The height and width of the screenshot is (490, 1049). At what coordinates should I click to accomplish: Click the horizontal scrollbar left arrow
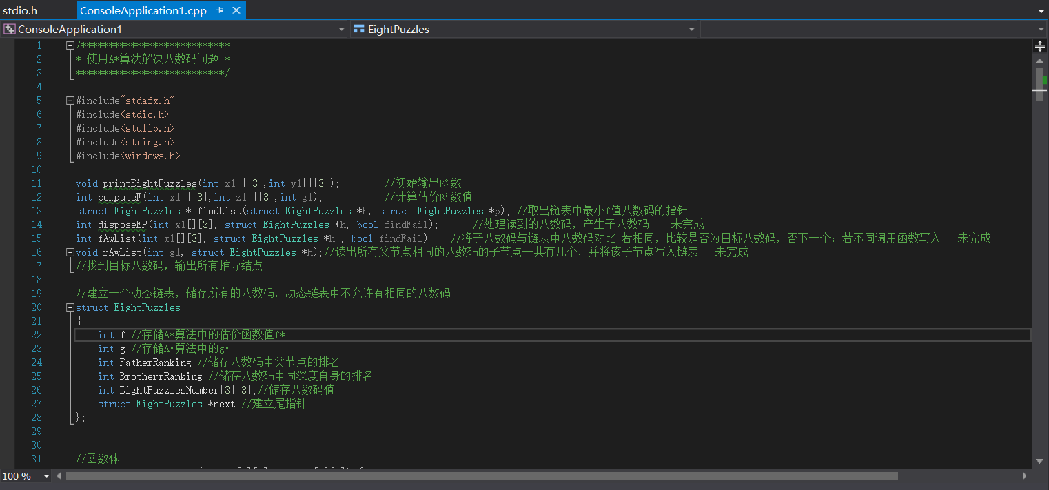coord(59,476)
